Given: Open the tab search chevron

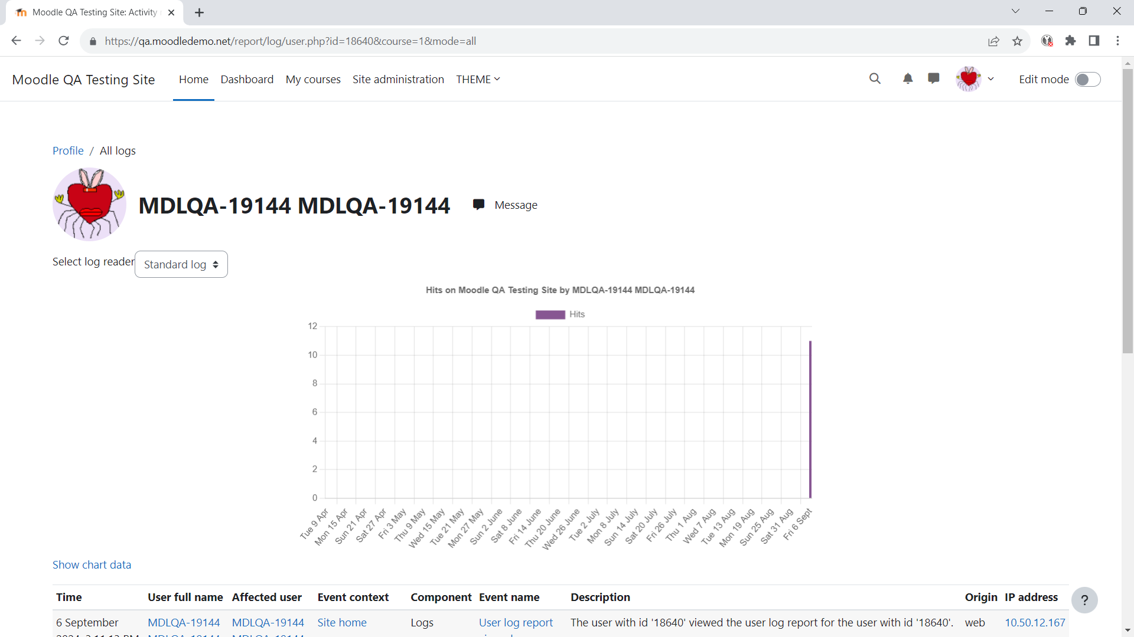Looking at the screenshot, I should (x=1015, y=11).
